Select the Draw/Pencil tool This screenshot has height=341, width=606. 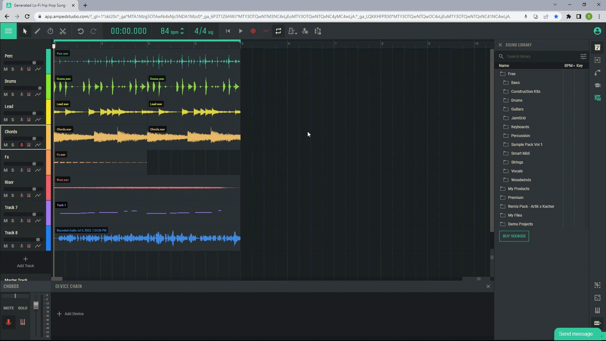click(x=37, y=31)
